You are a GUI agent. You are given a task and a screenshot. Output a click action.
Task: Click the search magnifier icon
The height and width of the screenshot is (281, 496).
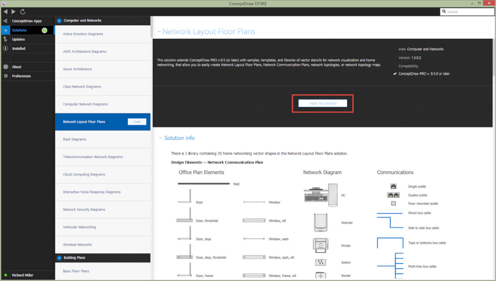click(x=444, y=11)
